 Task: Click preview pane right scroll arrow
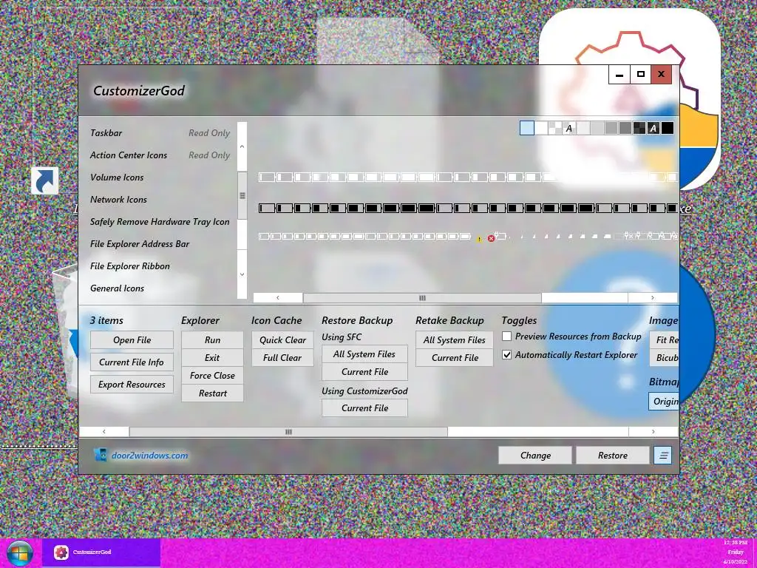pos(652,297)
